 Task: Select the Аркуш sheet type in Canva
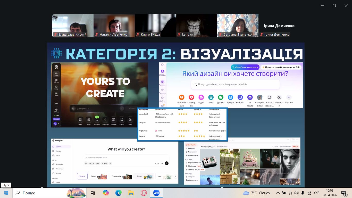click(230, 99)
